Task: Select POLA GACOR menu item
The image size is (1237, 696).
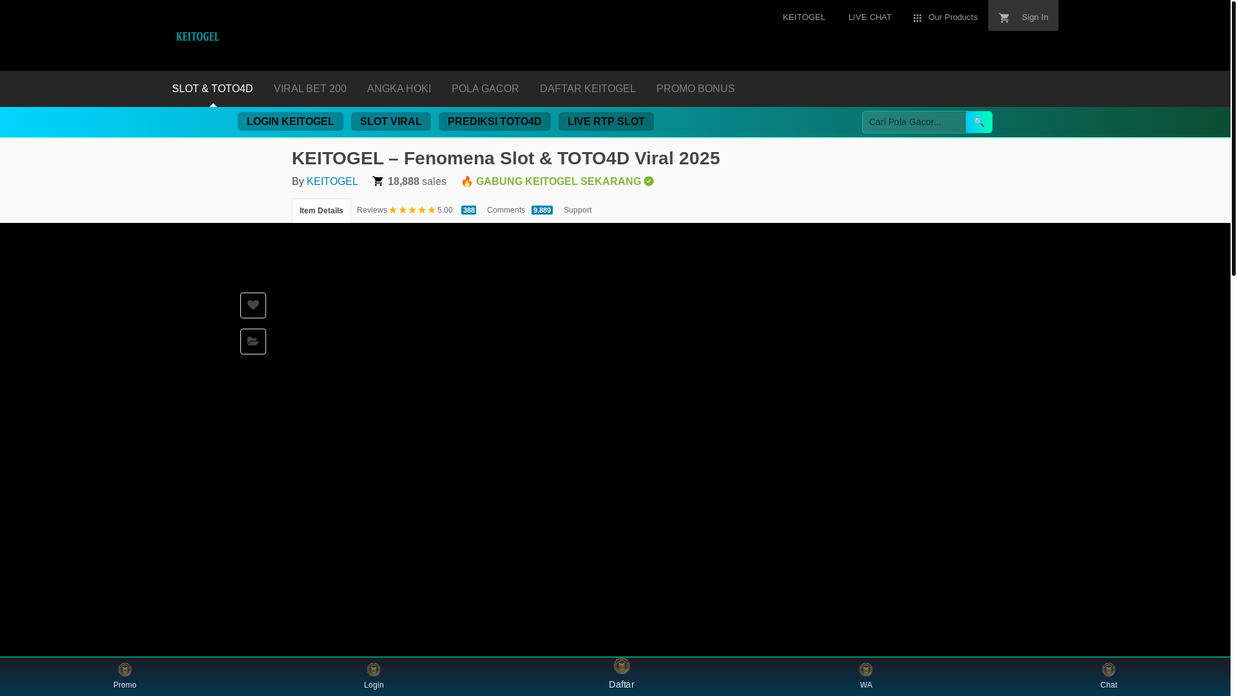Action: 485,89
